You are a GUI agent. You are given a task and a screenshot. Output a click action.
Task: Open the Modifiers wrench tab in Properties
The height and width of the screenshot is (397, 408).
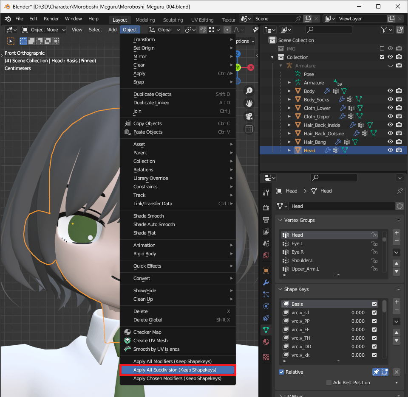(266, 282)
